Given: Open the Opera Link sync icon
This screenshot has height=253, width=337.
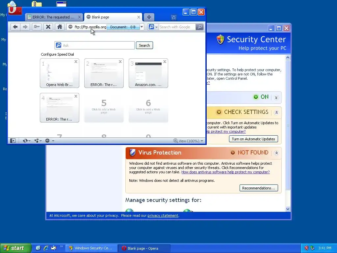Looking at the screenshot, I should [x=26, y=141].
